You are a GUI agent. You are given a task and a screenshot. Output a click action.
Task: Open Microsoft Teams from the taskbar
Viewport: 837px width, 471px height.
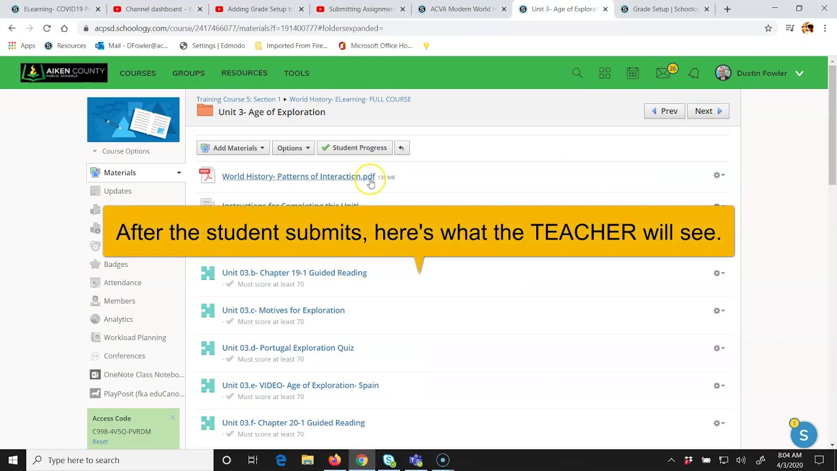pos(416,460)
